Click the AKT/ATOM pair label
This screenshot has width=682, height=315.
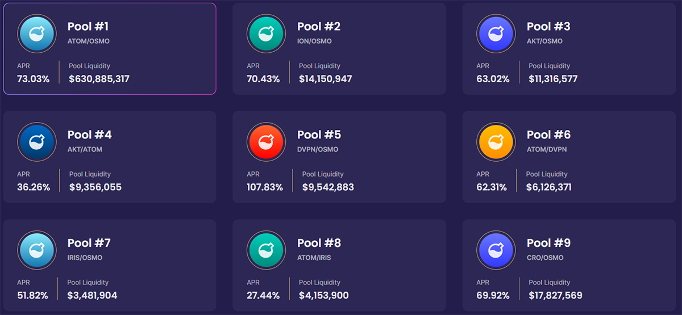point(85,150)
